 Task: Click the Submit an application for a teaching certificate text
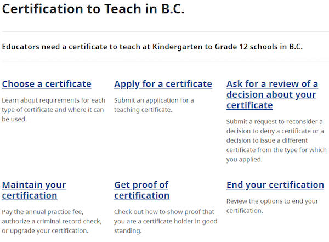pos(154,105)
